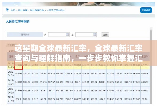Screen dimensions: 157x106
Task: Click the cell with value 1243.7
Action: [x=69, y=74]
